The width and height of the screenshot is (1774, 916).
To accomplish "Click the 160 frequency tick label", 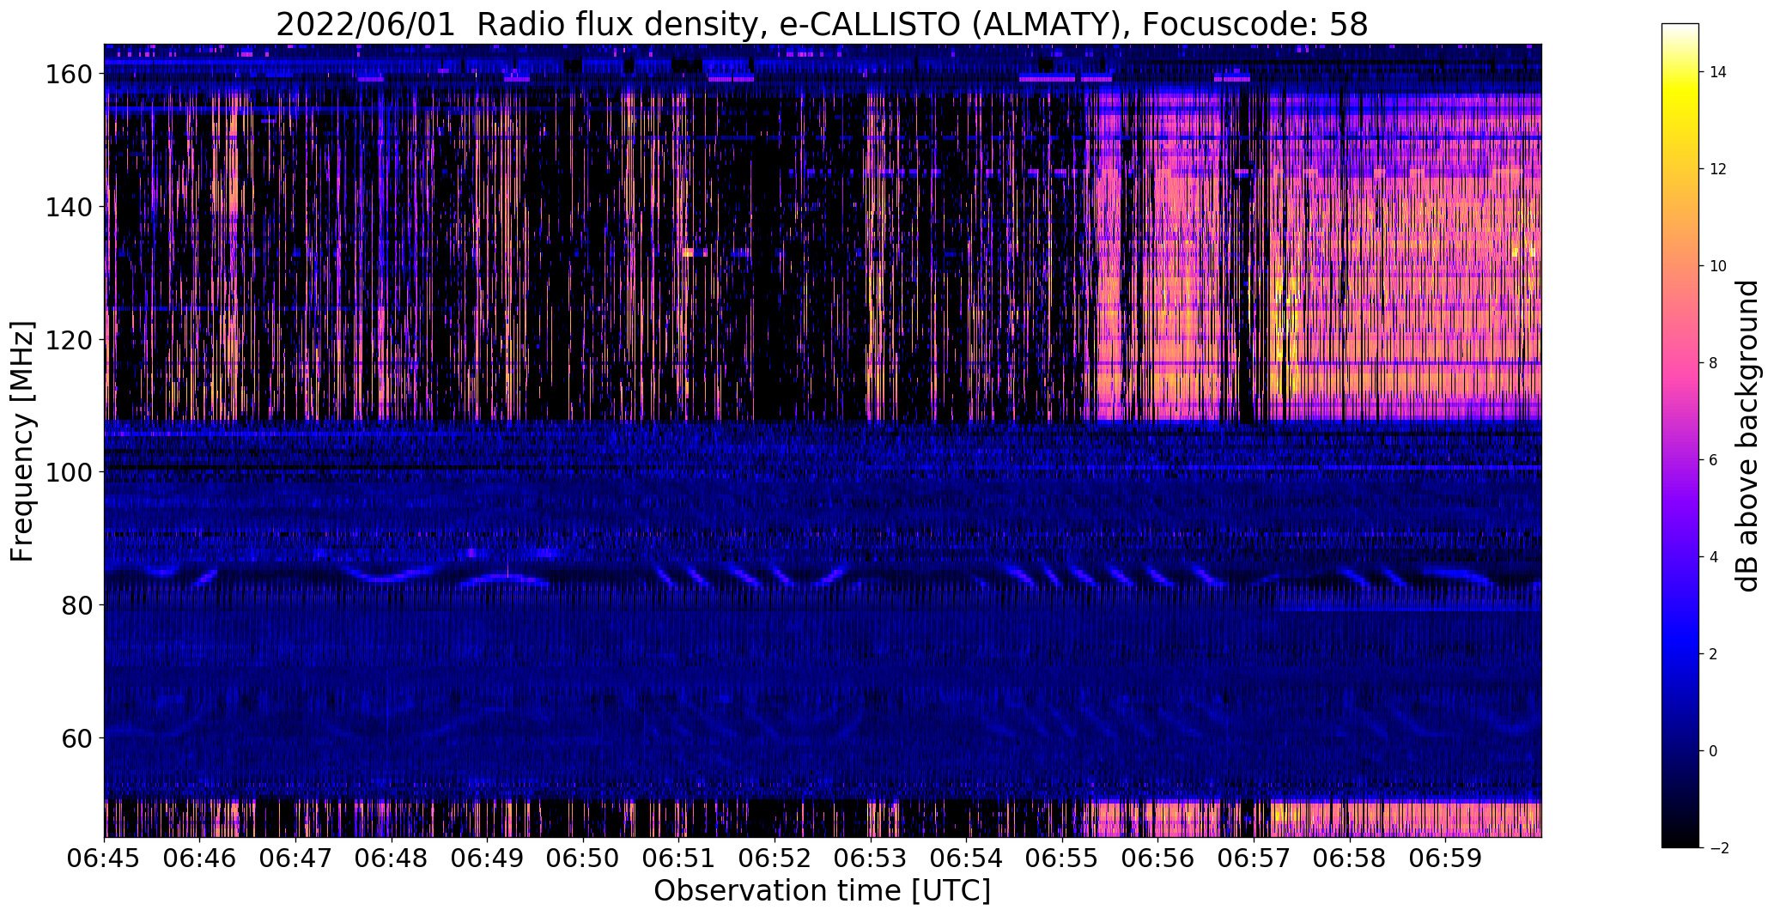I will coord(68,75).
